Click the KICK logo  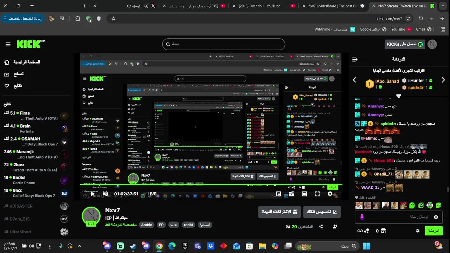pos(31,44)
